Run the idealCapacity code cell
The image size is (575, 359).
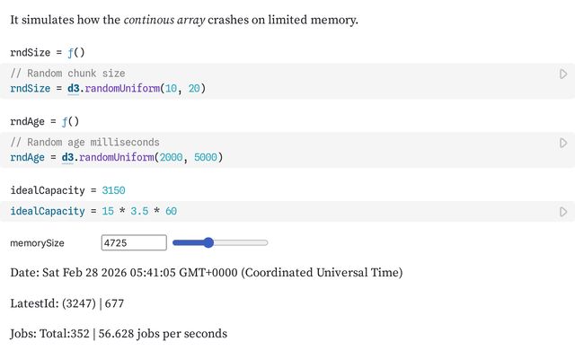point(563,212)
